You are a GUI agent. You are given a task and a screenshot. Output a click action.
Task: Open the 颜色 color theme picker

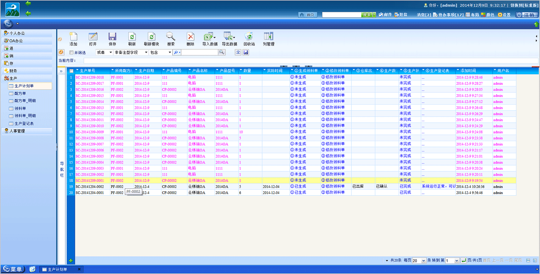point(488,15)
